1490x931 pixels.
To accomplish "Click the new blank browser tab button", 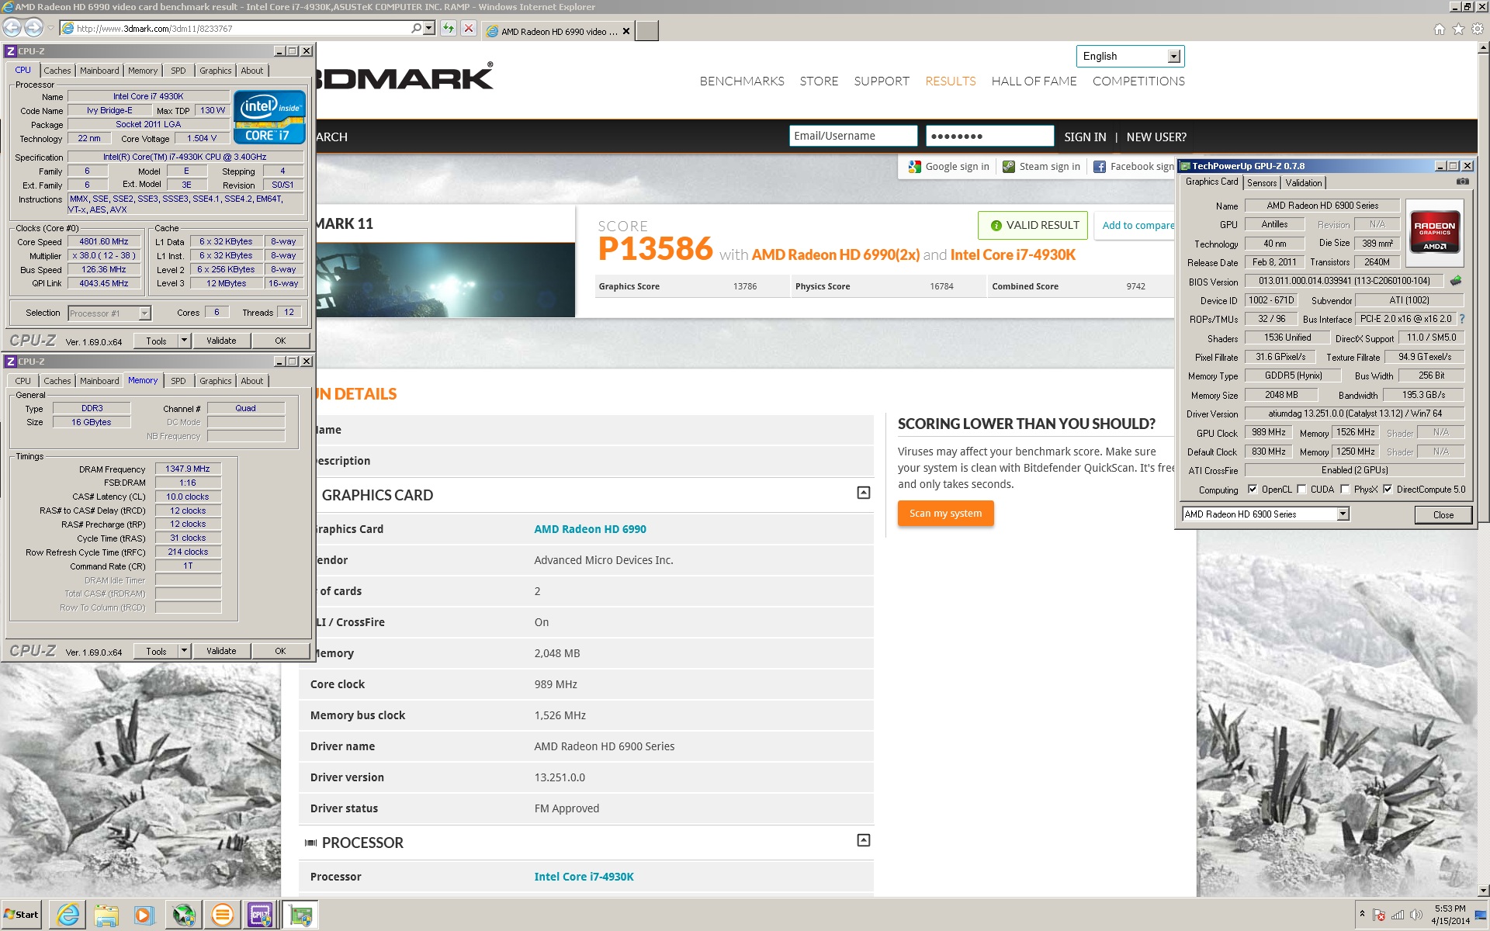I will (x=646, y=30).
